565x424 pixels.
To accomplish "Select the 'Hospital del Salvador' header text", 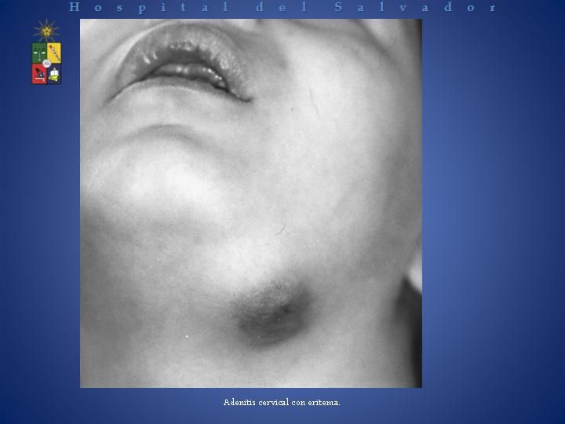I will click(282, 7).
